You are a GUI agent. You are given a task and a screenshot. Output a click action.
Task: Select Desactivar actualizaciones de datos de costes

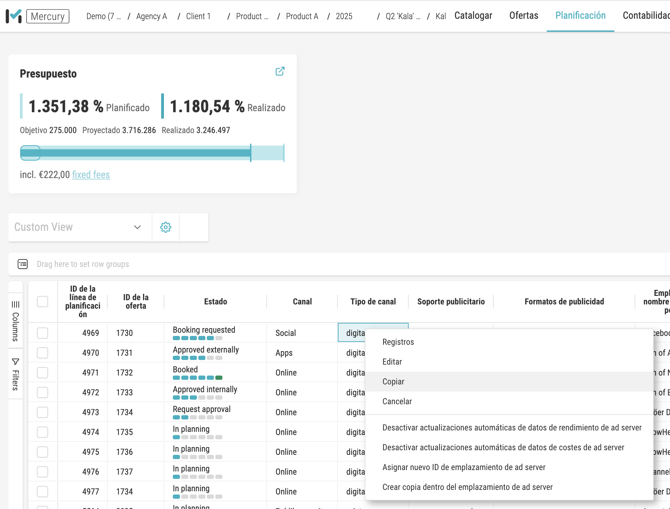tap(509, 447)
